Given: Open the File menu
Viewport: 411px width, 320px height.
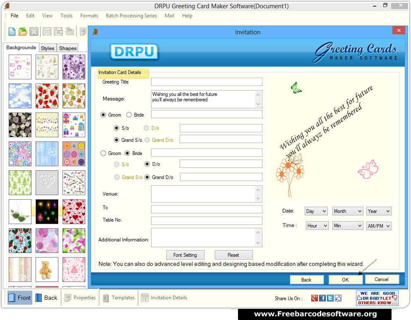Looking at the screenshot, I should 14,16.
